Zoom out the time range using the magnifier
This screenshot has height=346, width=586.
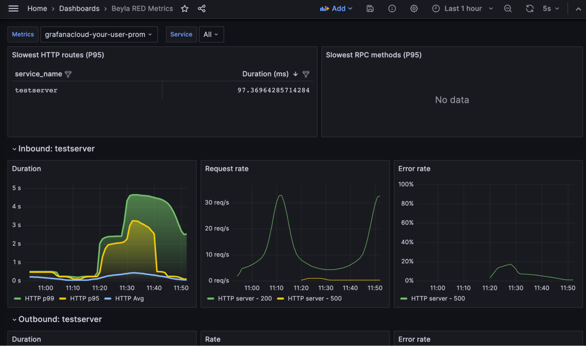(508, 8)
